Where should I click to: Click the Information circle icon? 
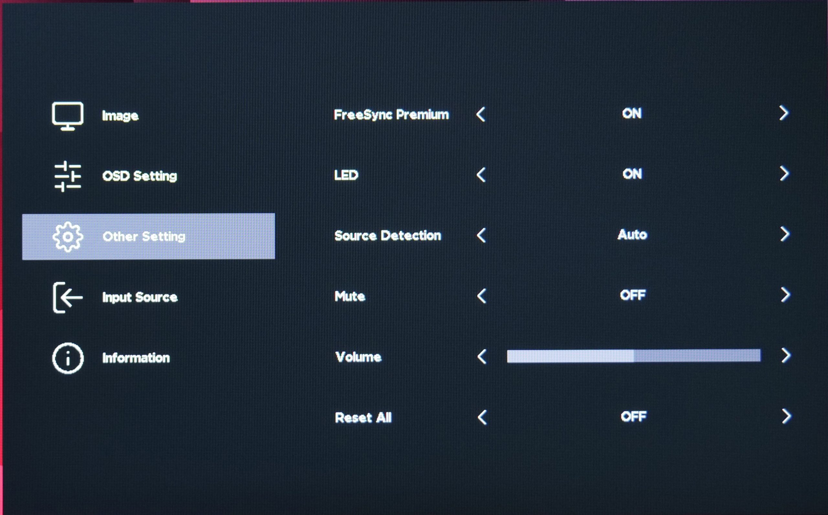pos(68,358)
